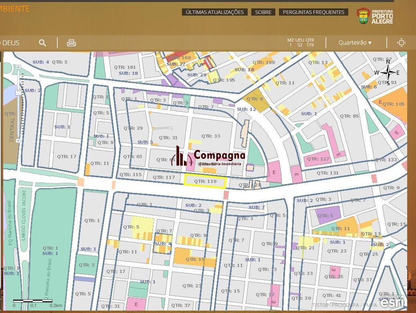Select block QTR: 21 on map
This screenshot has height=313, width=416.
[x=305, y=247]
